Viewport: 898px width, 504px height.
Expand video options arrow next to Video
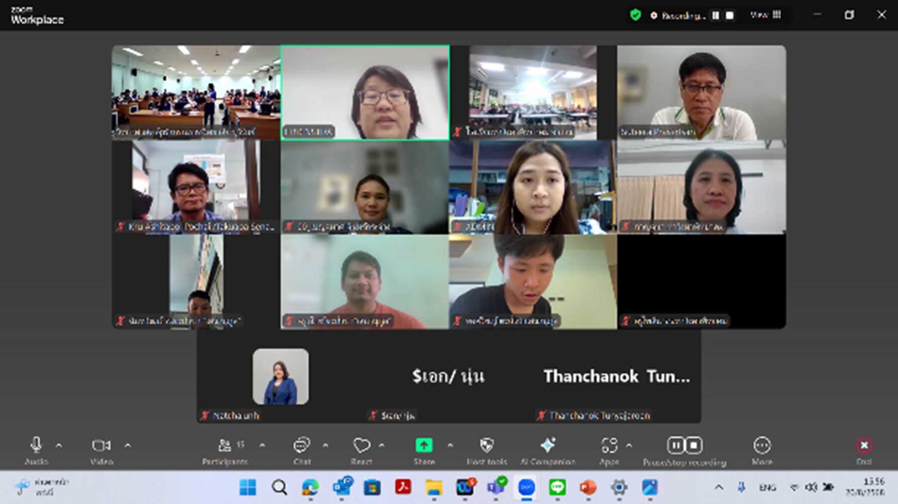coord(128,445)
